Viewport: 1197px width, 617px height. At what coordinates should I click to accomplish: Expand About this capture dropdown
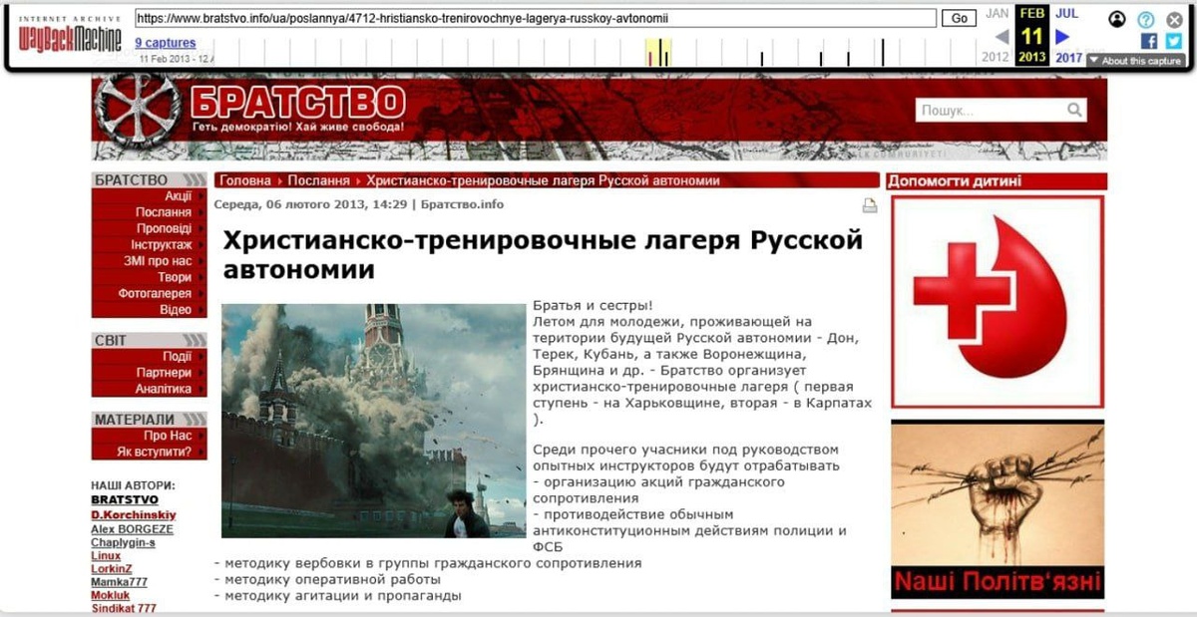click(x=1135, y=61)
